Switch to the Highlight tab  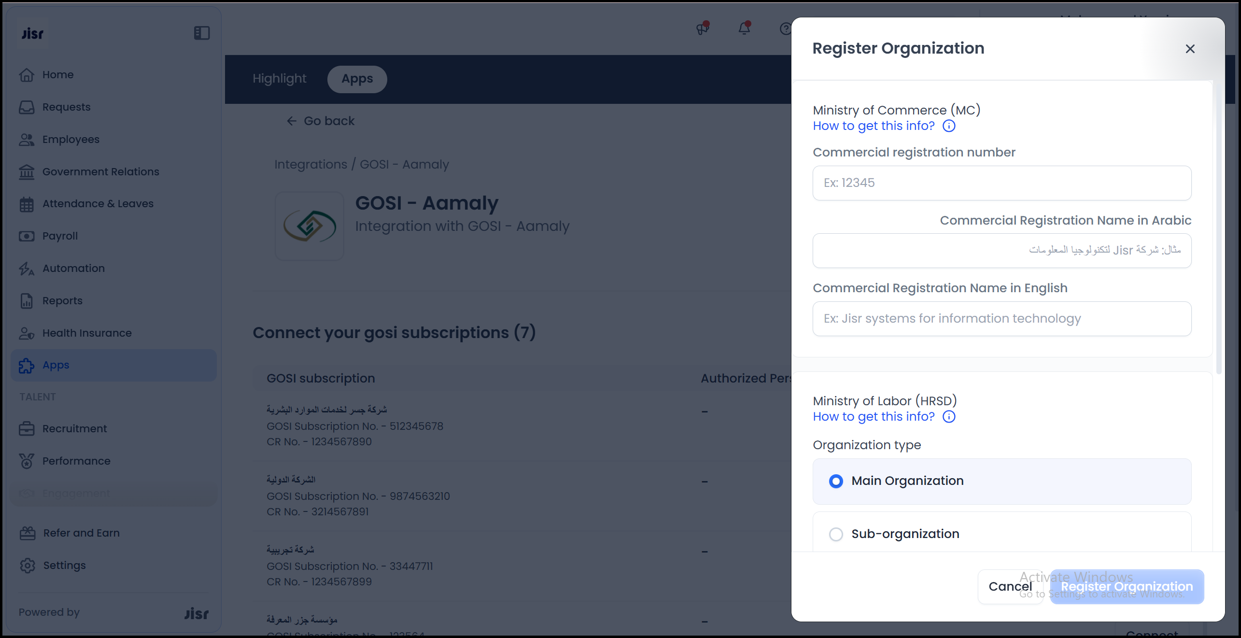point(279,79)
